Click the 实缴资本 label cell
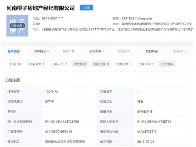The image size is (196, 147). click(116, 92)
